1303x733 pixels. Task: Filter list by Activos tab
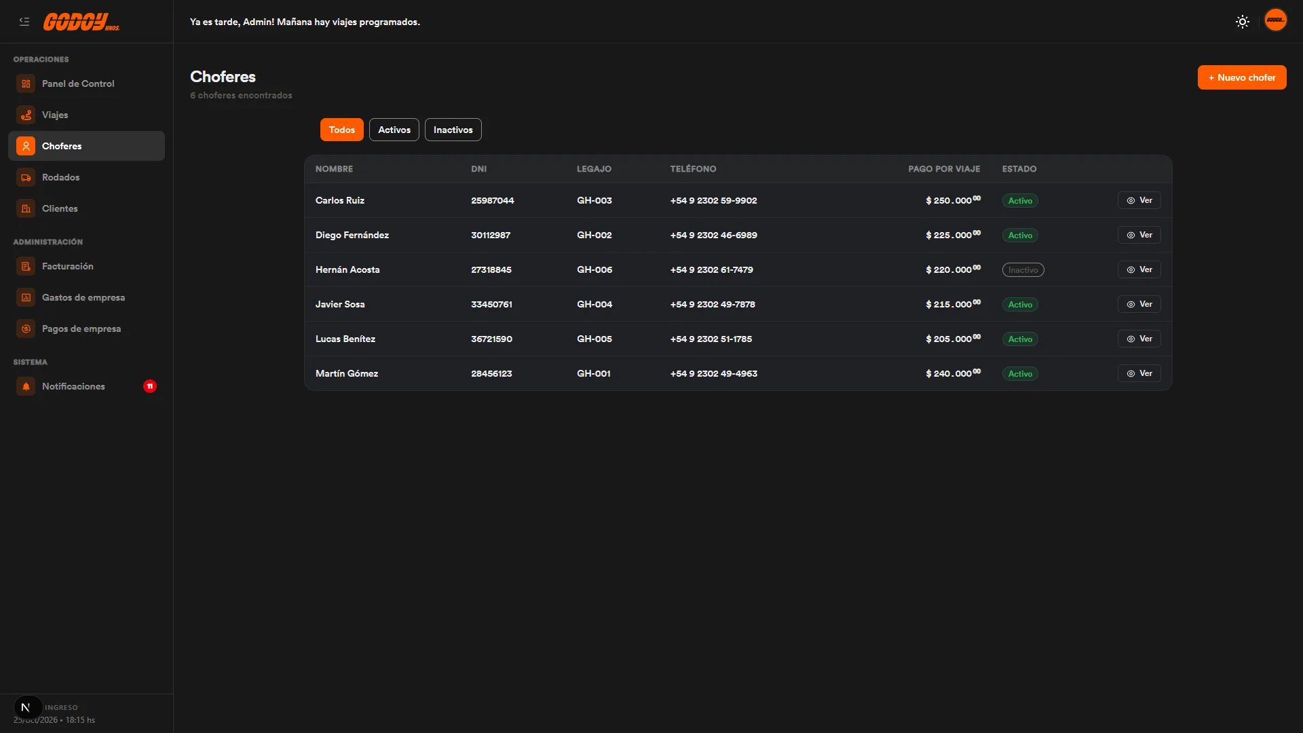point(394,130)
